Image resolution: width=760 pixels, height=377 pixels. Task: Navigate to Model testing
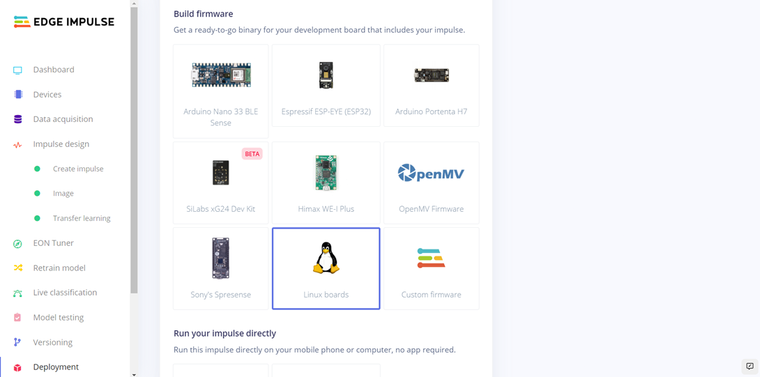click(58, 317)
